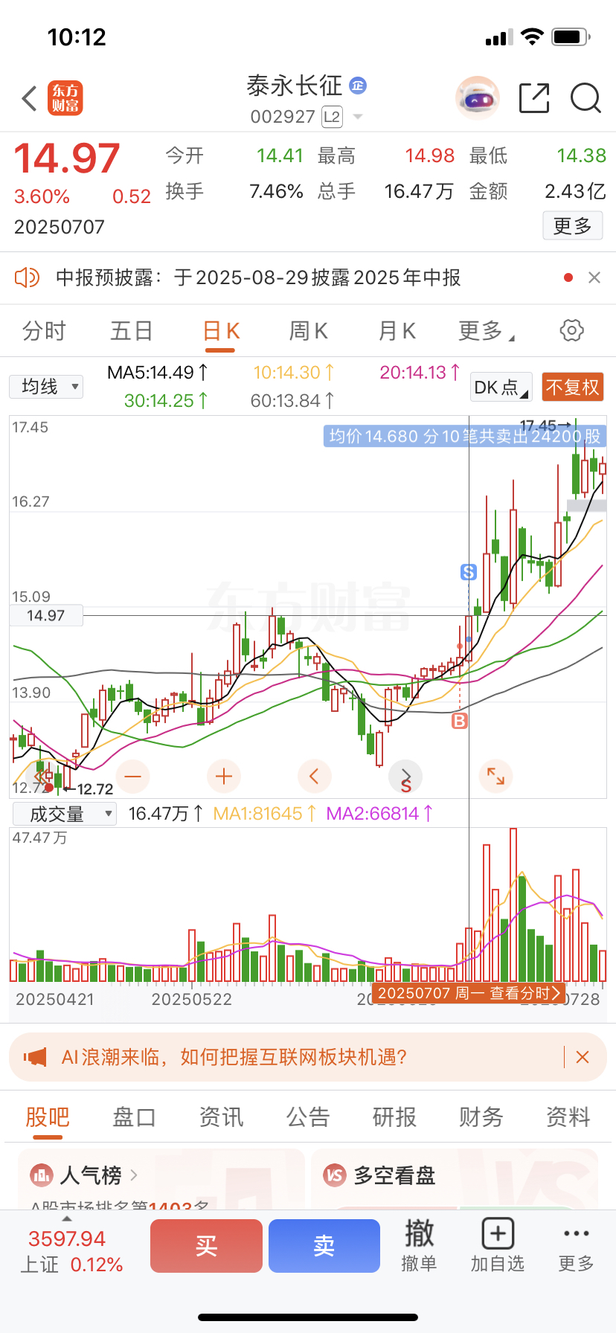This screenshot has width=616, height=1333.
Task: Switch to the 月K chart tab
Action: click(397, 331)
